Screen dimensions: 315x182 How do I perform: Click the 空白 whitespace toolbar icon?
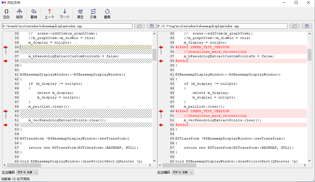click(6, 14)
